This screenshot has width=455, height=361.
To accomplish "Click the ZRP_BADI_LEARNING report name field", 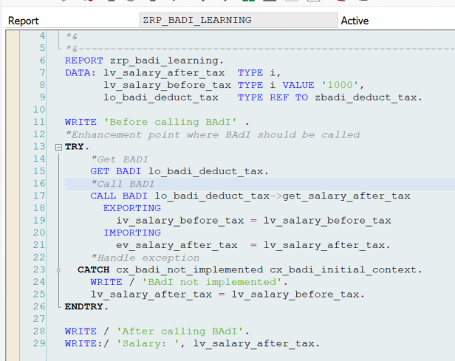I will point(238,21).
